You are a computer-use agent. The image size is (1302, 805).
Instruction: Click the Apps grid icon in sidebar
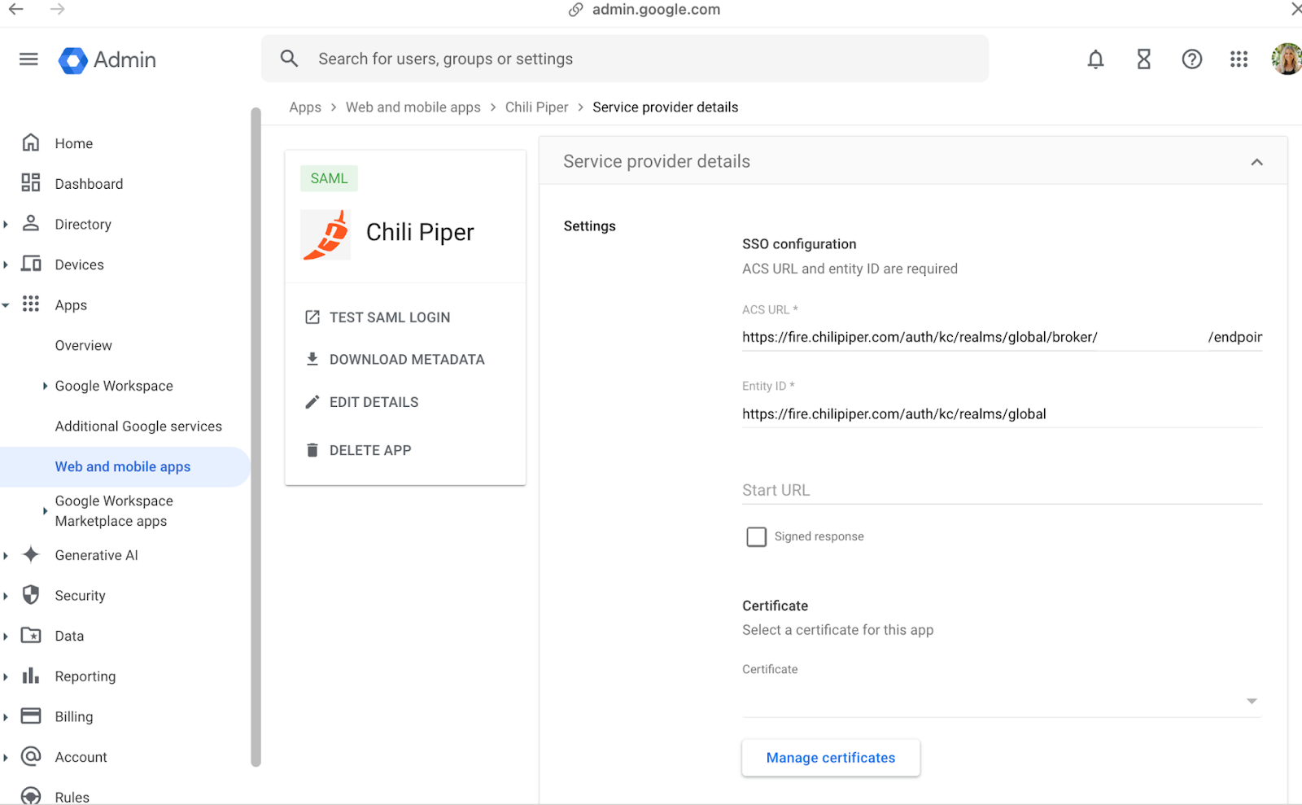pos(31,304)
